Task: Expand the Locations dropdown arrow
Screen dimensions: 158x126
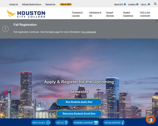Action: 137,4
